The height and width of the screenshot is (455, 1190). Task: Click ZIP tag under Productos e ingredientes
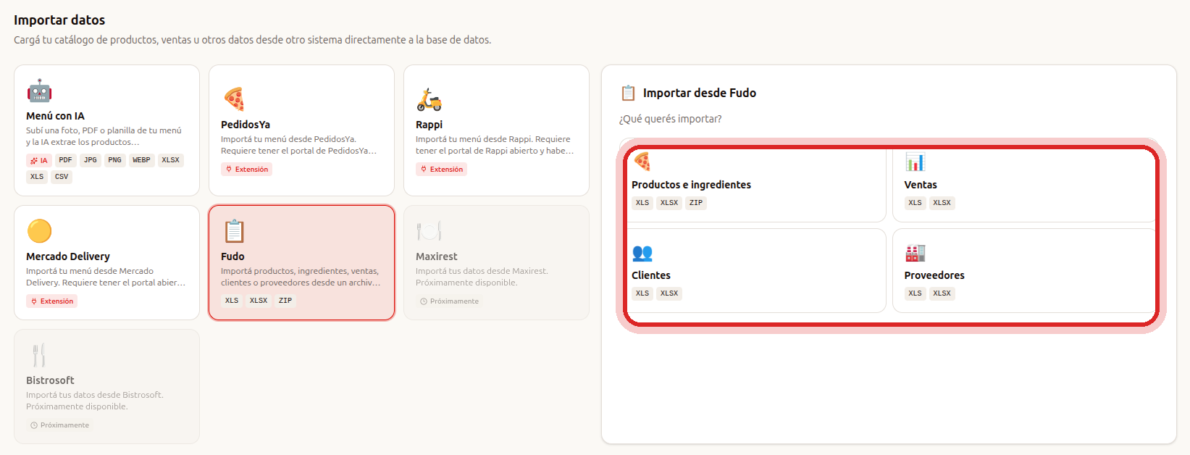point(696,203)
